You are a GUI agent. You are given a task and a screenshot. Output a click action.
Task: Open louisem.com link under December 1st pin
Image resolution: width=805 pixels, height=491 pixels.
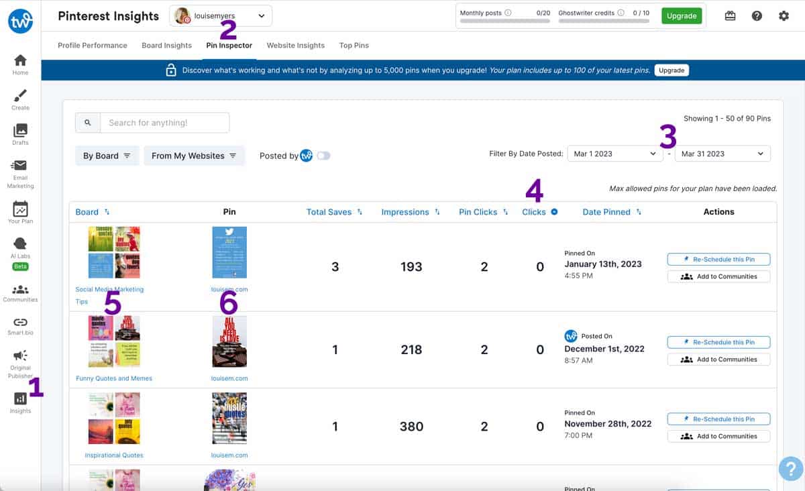(x=229, y=378)
